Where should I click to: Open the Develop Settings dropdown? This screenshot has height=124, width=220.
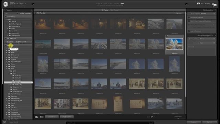[207, 39]
